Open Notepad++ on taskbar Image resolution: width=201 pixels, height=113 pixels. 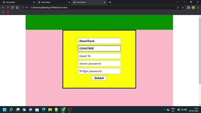[x=57, y=110]
